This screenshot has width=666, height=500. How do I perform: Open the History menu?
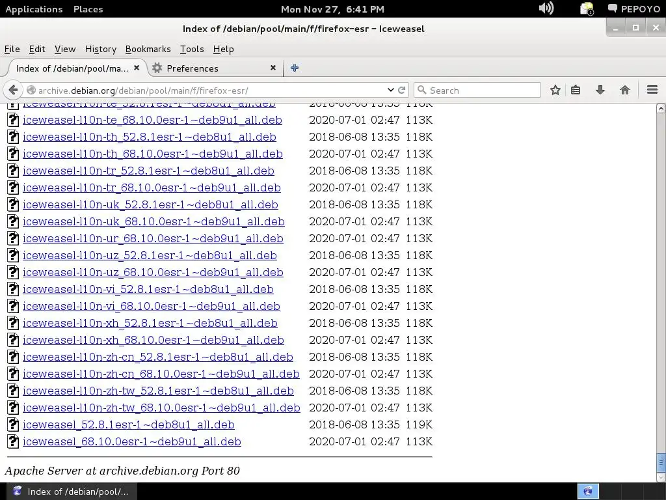tap(101, 49)
